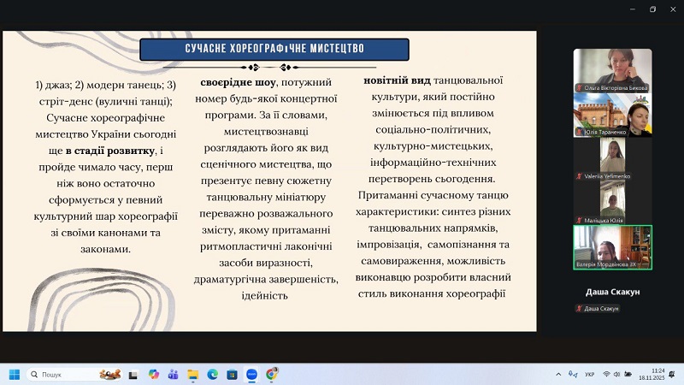Launch Google Chrome from the taskbar
684x385 pixels.
coord(272,374)
